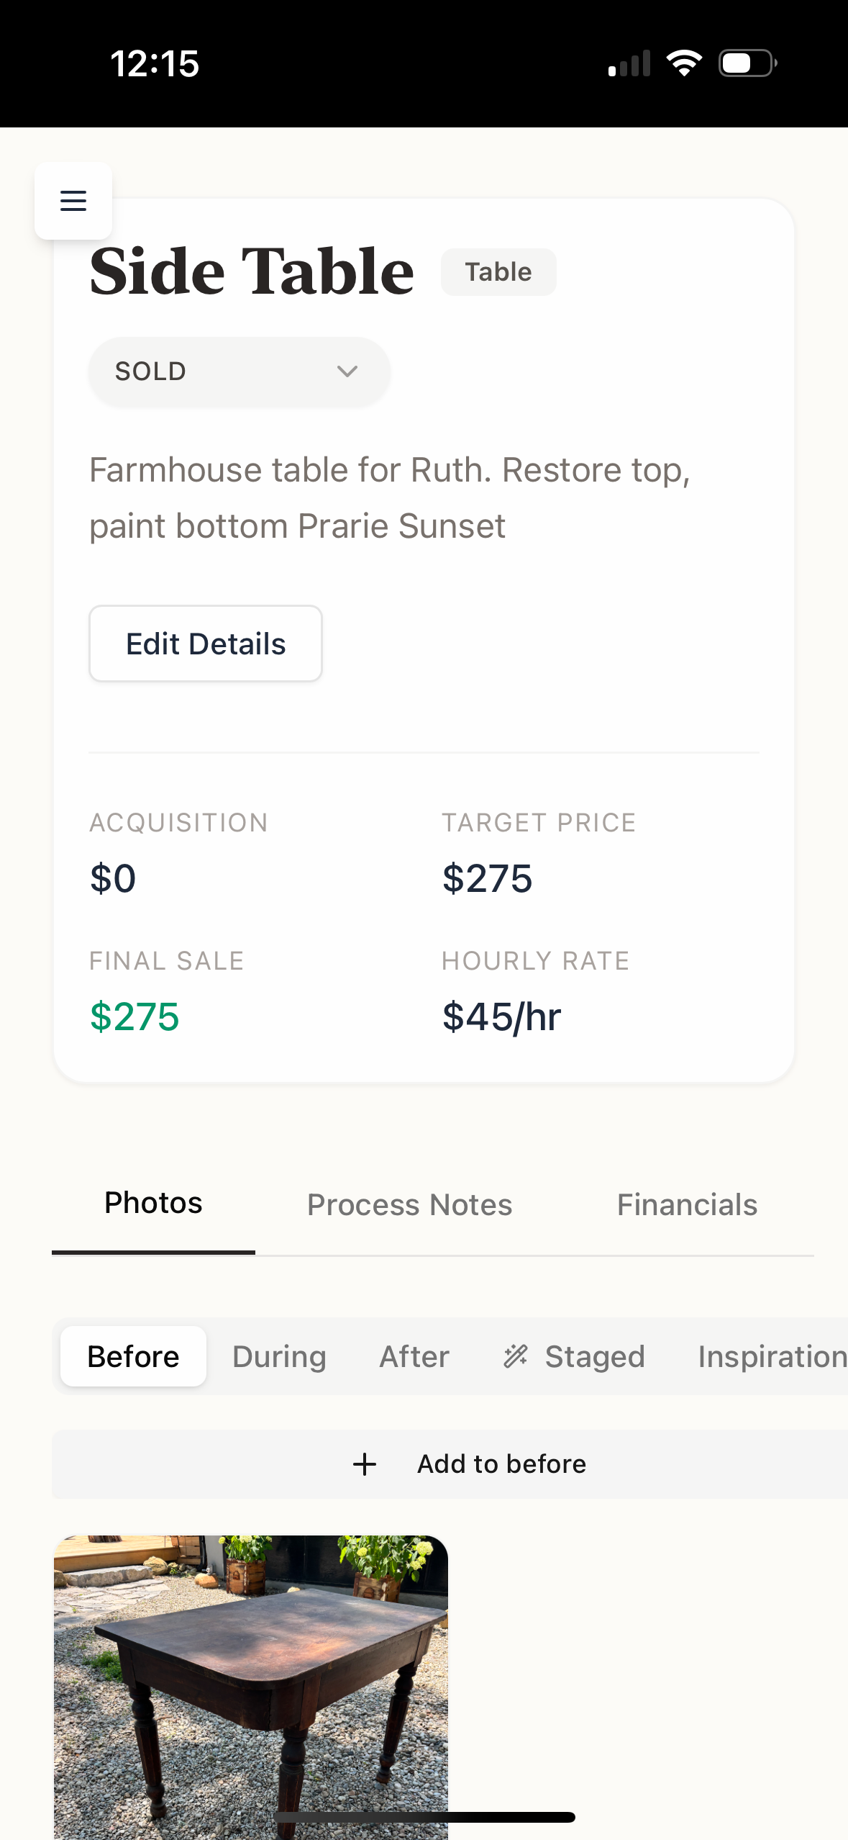This screenshot has width=848, height=1840.
Task: Tap the magic wand Staged icon
Action: tap(516, 1356)
